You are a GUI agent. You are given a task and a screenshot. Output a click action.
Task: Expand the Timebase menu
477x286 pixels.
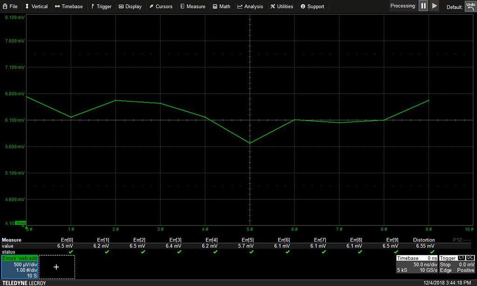tap(68, 7)
